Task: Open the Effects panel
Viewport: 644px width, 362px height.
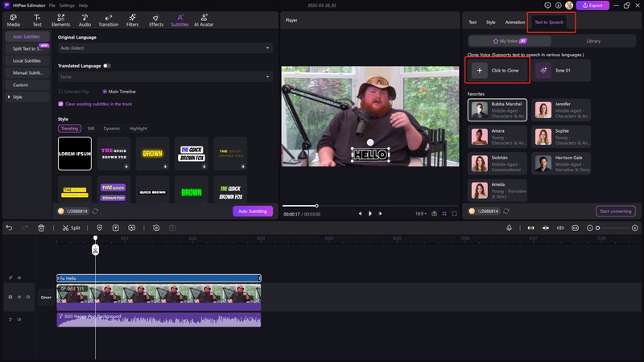Action: tap(156, 20)
